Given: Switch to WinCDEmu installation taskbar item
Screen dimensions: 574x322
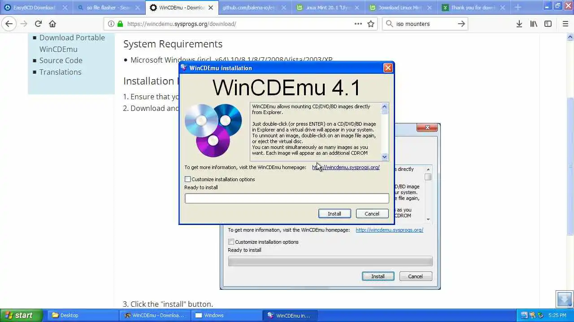Looking at the screenshot, I should (291, 315).
